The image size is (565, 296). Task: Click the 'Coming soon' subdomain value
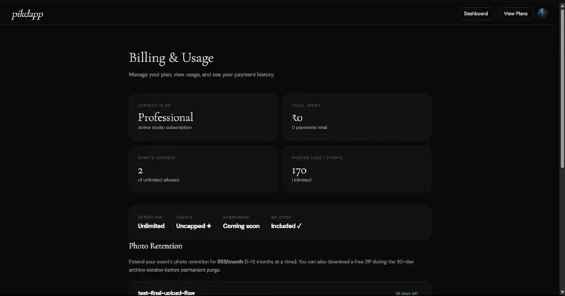click(x=241, y=226)
